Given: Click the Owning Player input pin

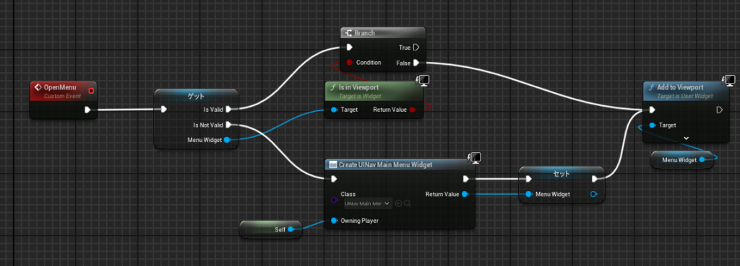Looking at the screenshot, I should pos(334,221).
